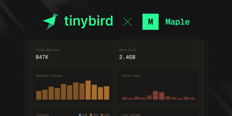Select the Total Metrics label

click(47, 50)
